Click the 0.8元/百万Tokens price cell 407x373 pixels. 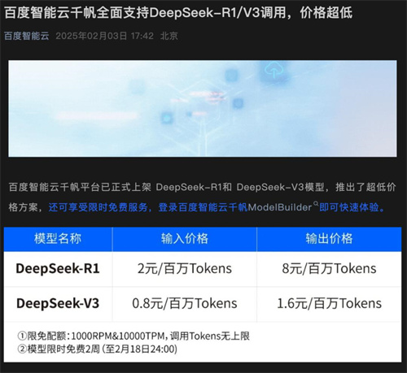click(x=185, y=303)
